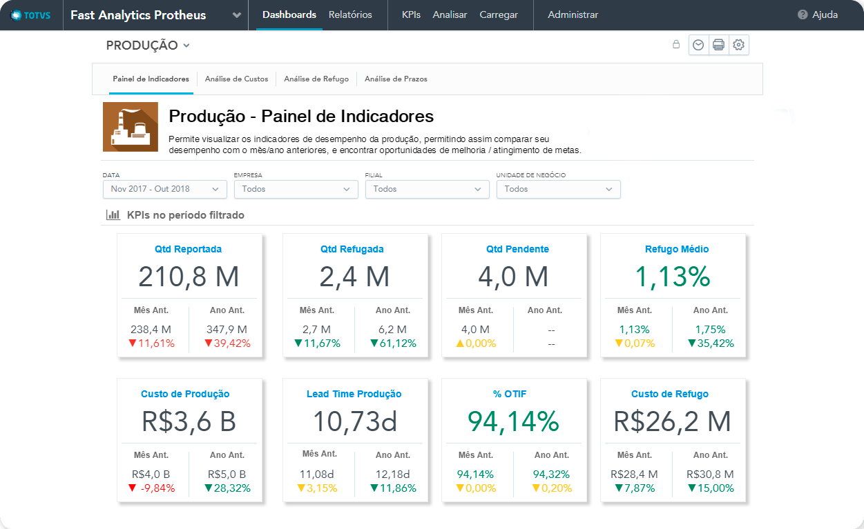The height and width of the screenshot is (529, 864).
Task: Open the Data period filter dropdown
Action: 164,189
